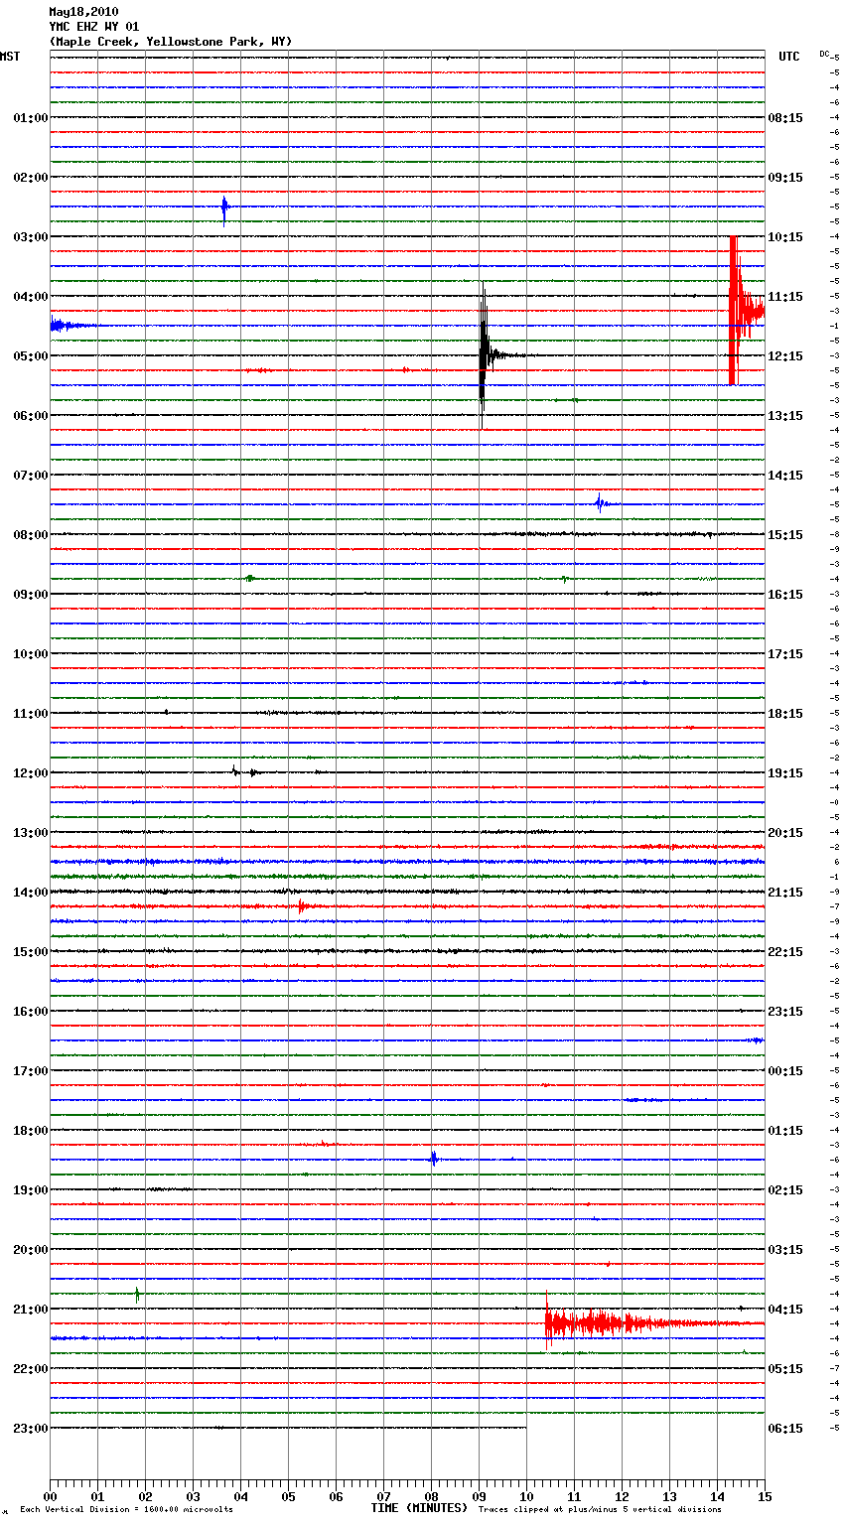The width and height of the screenshot is (844, 1523).
Task: Click the red burst near minute 5 after 14:00
Action: (x=303, y=906)
